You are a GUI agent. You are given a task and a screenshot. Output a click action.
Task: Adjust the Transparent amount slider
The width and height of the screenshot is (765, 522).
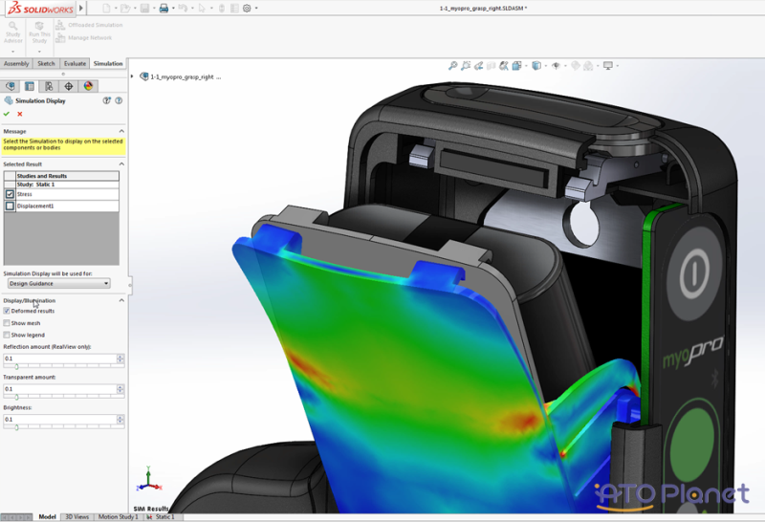click(x=16, y=397)
